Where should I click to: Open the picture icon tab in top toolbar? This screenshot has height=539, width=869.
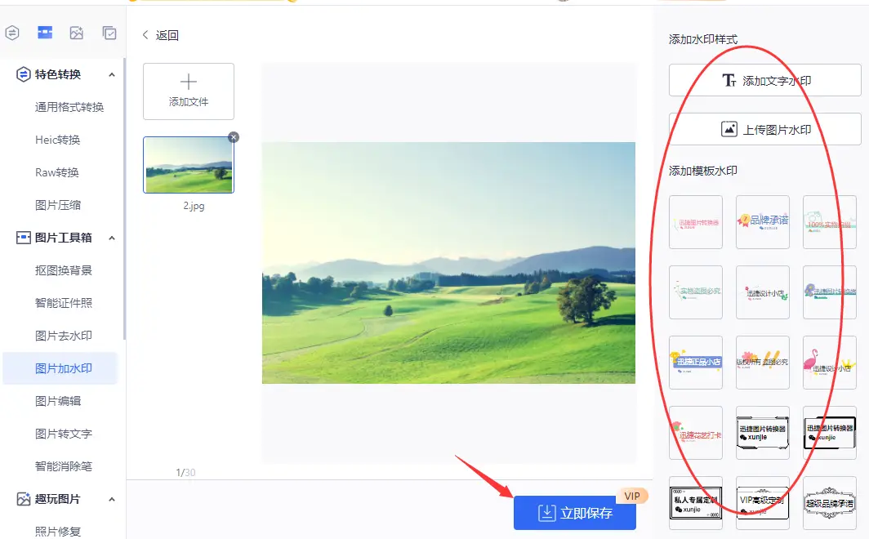pyautogui.click(x=77, y=33)
